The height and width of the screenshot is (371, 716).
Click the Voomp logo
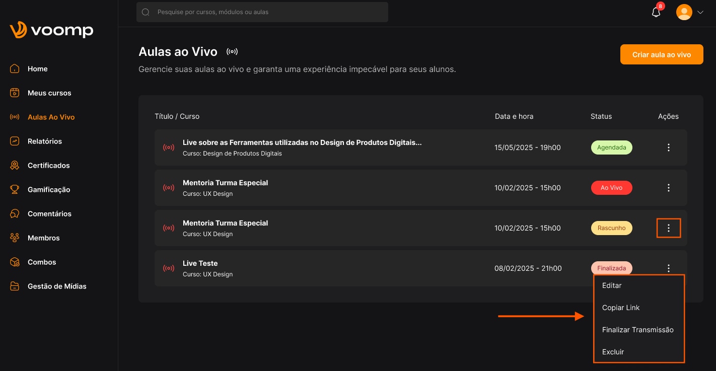pyautogui.click(x=51, y=30)
